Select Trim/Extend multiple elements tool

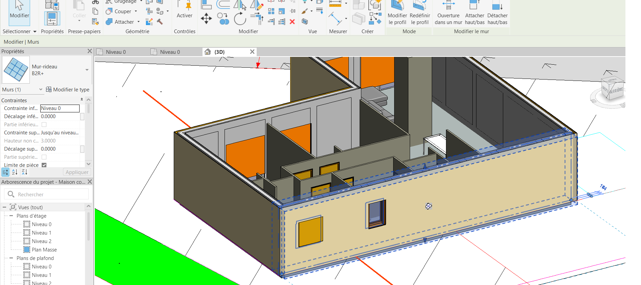[x=282, y=22]
